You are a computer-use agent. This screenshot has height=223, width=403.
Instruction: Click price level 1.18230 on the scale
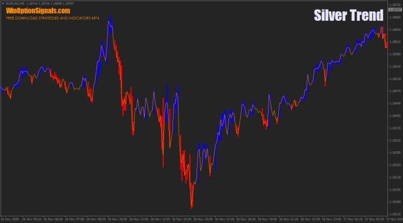tap(395, 177)
